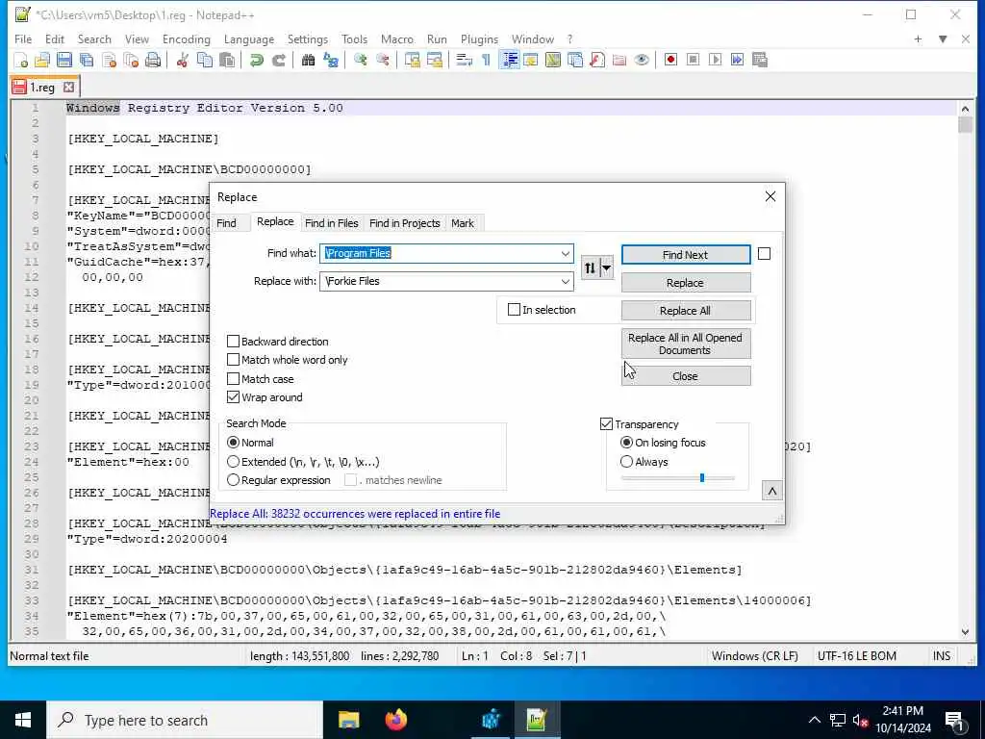The height and width of the screenshot is (739, 985).
Task: Click the Word wrap toolbar icon
Action: pyautogui.click(x=465, y=60)
